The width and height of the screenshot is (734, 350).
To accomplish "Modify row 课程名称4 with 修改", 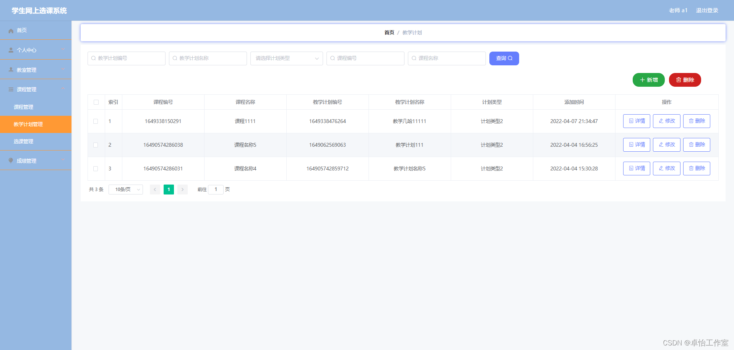I will pos(667,169).
